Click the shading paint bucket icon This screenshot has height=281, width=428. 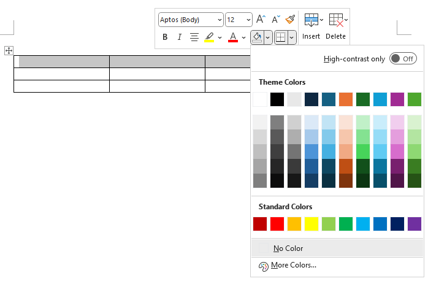click(258, 37)
